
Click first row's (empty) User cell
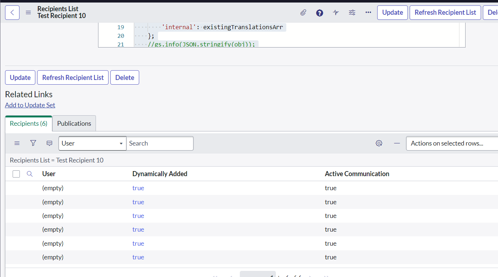click(x=53, y=188)
